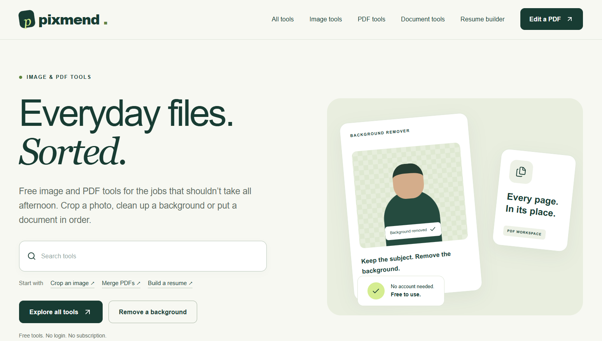The width and height of the screenshot is (602, 341).
Task: Open the Image tools navigation item
Action: [x=325, y=19]
